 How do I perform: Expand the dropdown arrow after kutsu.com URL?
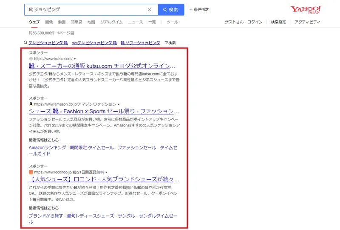pos(75,59)
